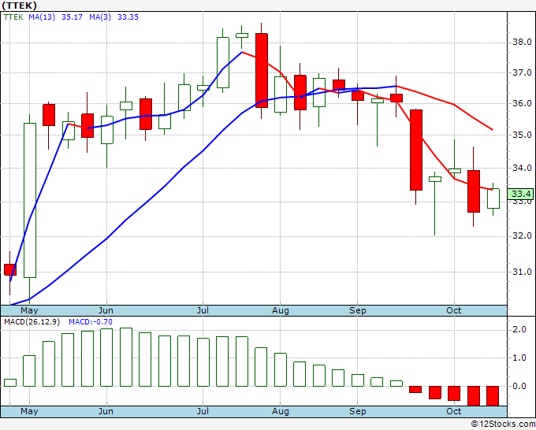Click the tallest white candlestick in early May
This screenshot has width=536, height=430.
(x=30, y=201)
